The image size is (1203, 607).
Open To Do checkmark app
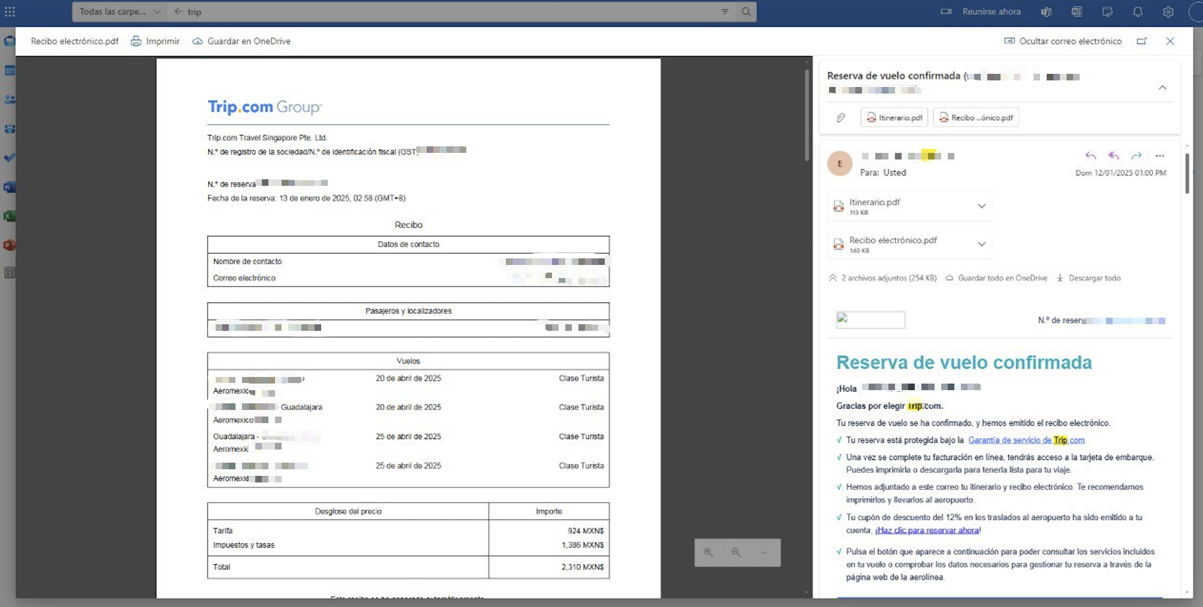pyautogui.click(x=10, y=158)
